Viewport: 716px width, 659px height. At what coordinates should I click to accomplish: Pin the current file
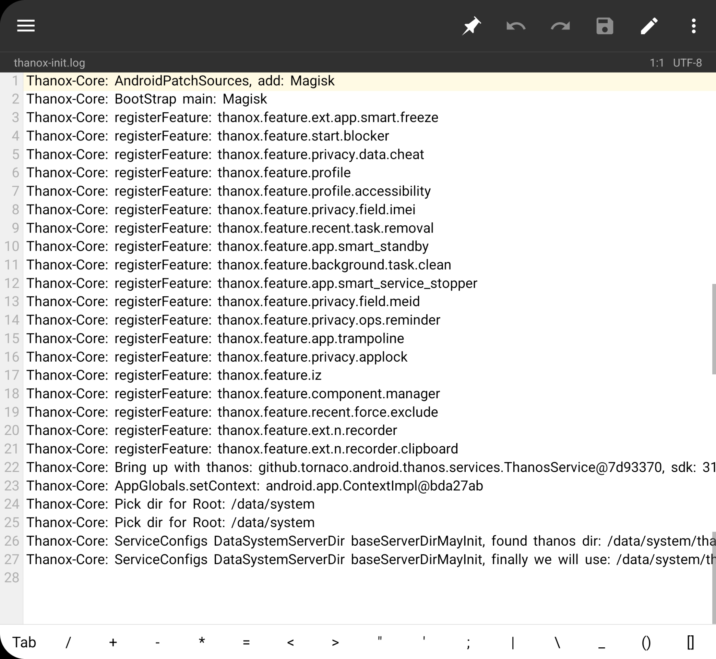(471, 25)
